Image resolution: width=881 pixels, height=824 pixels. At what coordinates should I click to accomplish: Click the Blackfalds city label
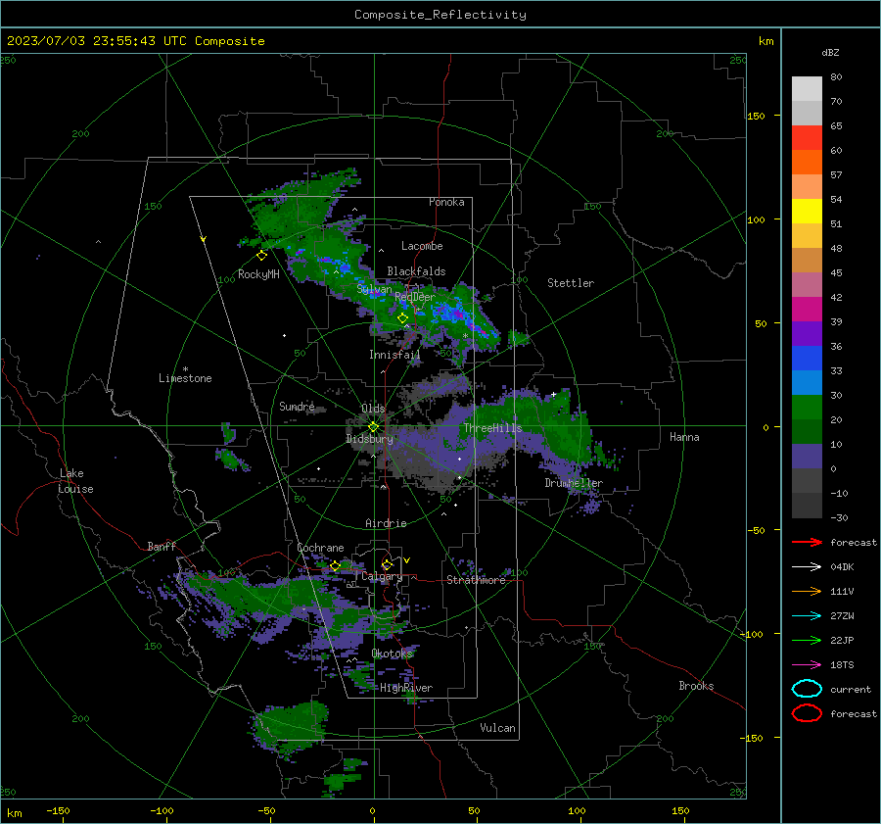(x=416, y=271)
